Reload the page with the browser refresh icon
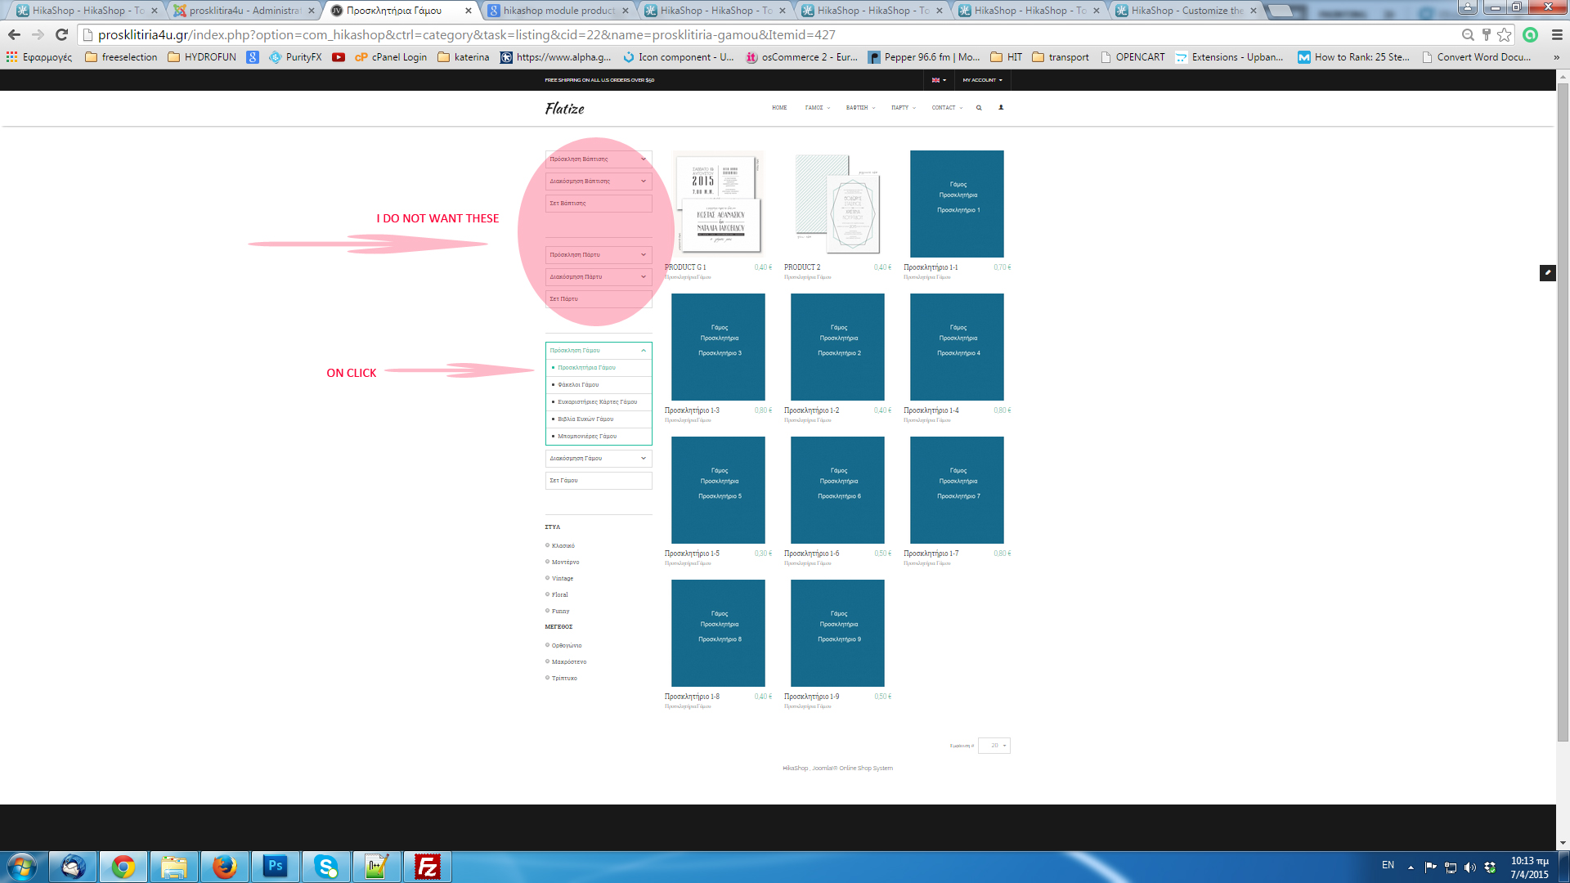Image resolution: width=1570 pixels, height=883 pixels. click(x=61, y=35)
